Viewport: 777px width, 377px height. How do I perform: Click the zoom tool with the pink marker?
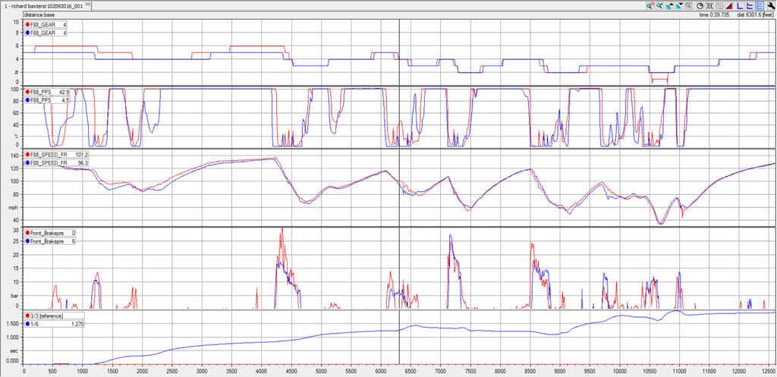coord(650,6)
